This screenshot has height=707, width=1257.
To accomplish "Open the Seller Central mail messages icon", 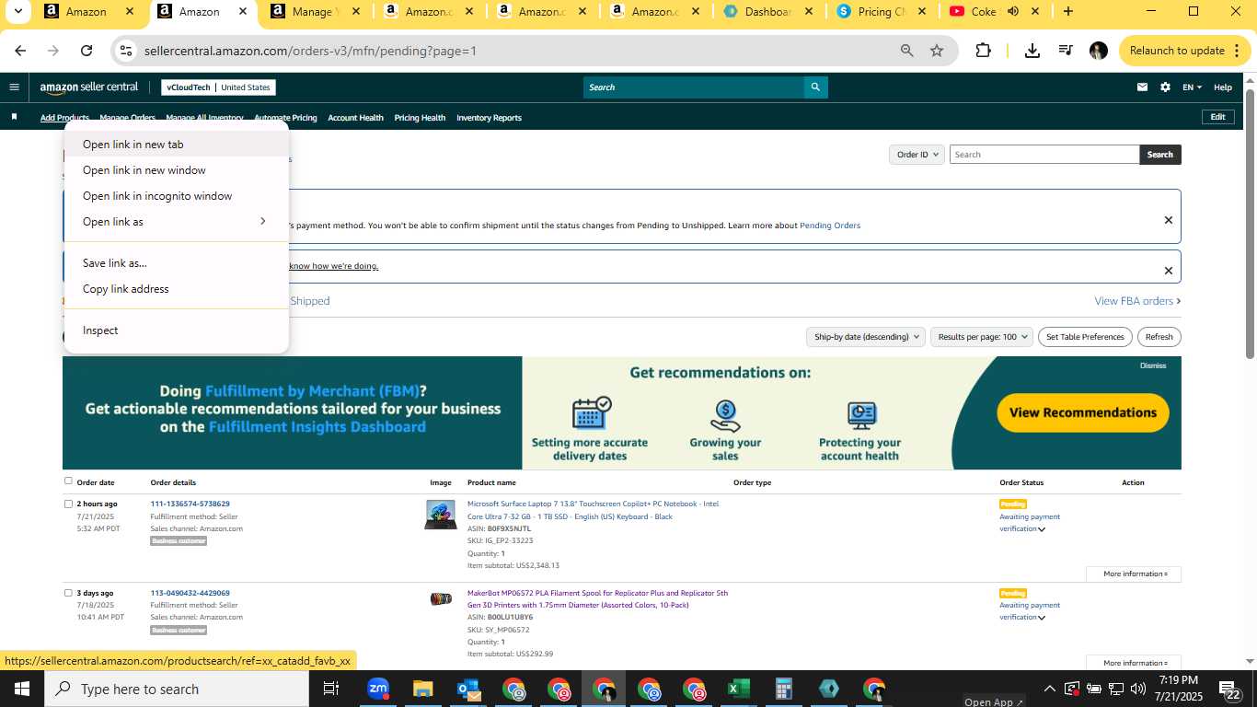I will tap(1142, 87).
